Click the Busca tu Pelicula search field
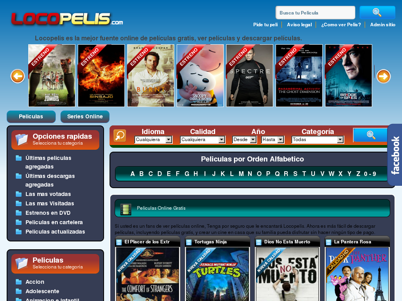The height and width of the screenshot is (301, 402). point(315,13)
